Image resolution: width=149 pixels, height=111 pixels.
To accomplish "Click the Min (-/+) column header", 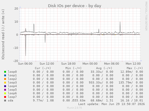I will pos(73,68).
